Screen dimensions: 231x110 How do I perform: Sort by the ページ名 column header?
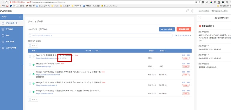click(x=89, y=51)
